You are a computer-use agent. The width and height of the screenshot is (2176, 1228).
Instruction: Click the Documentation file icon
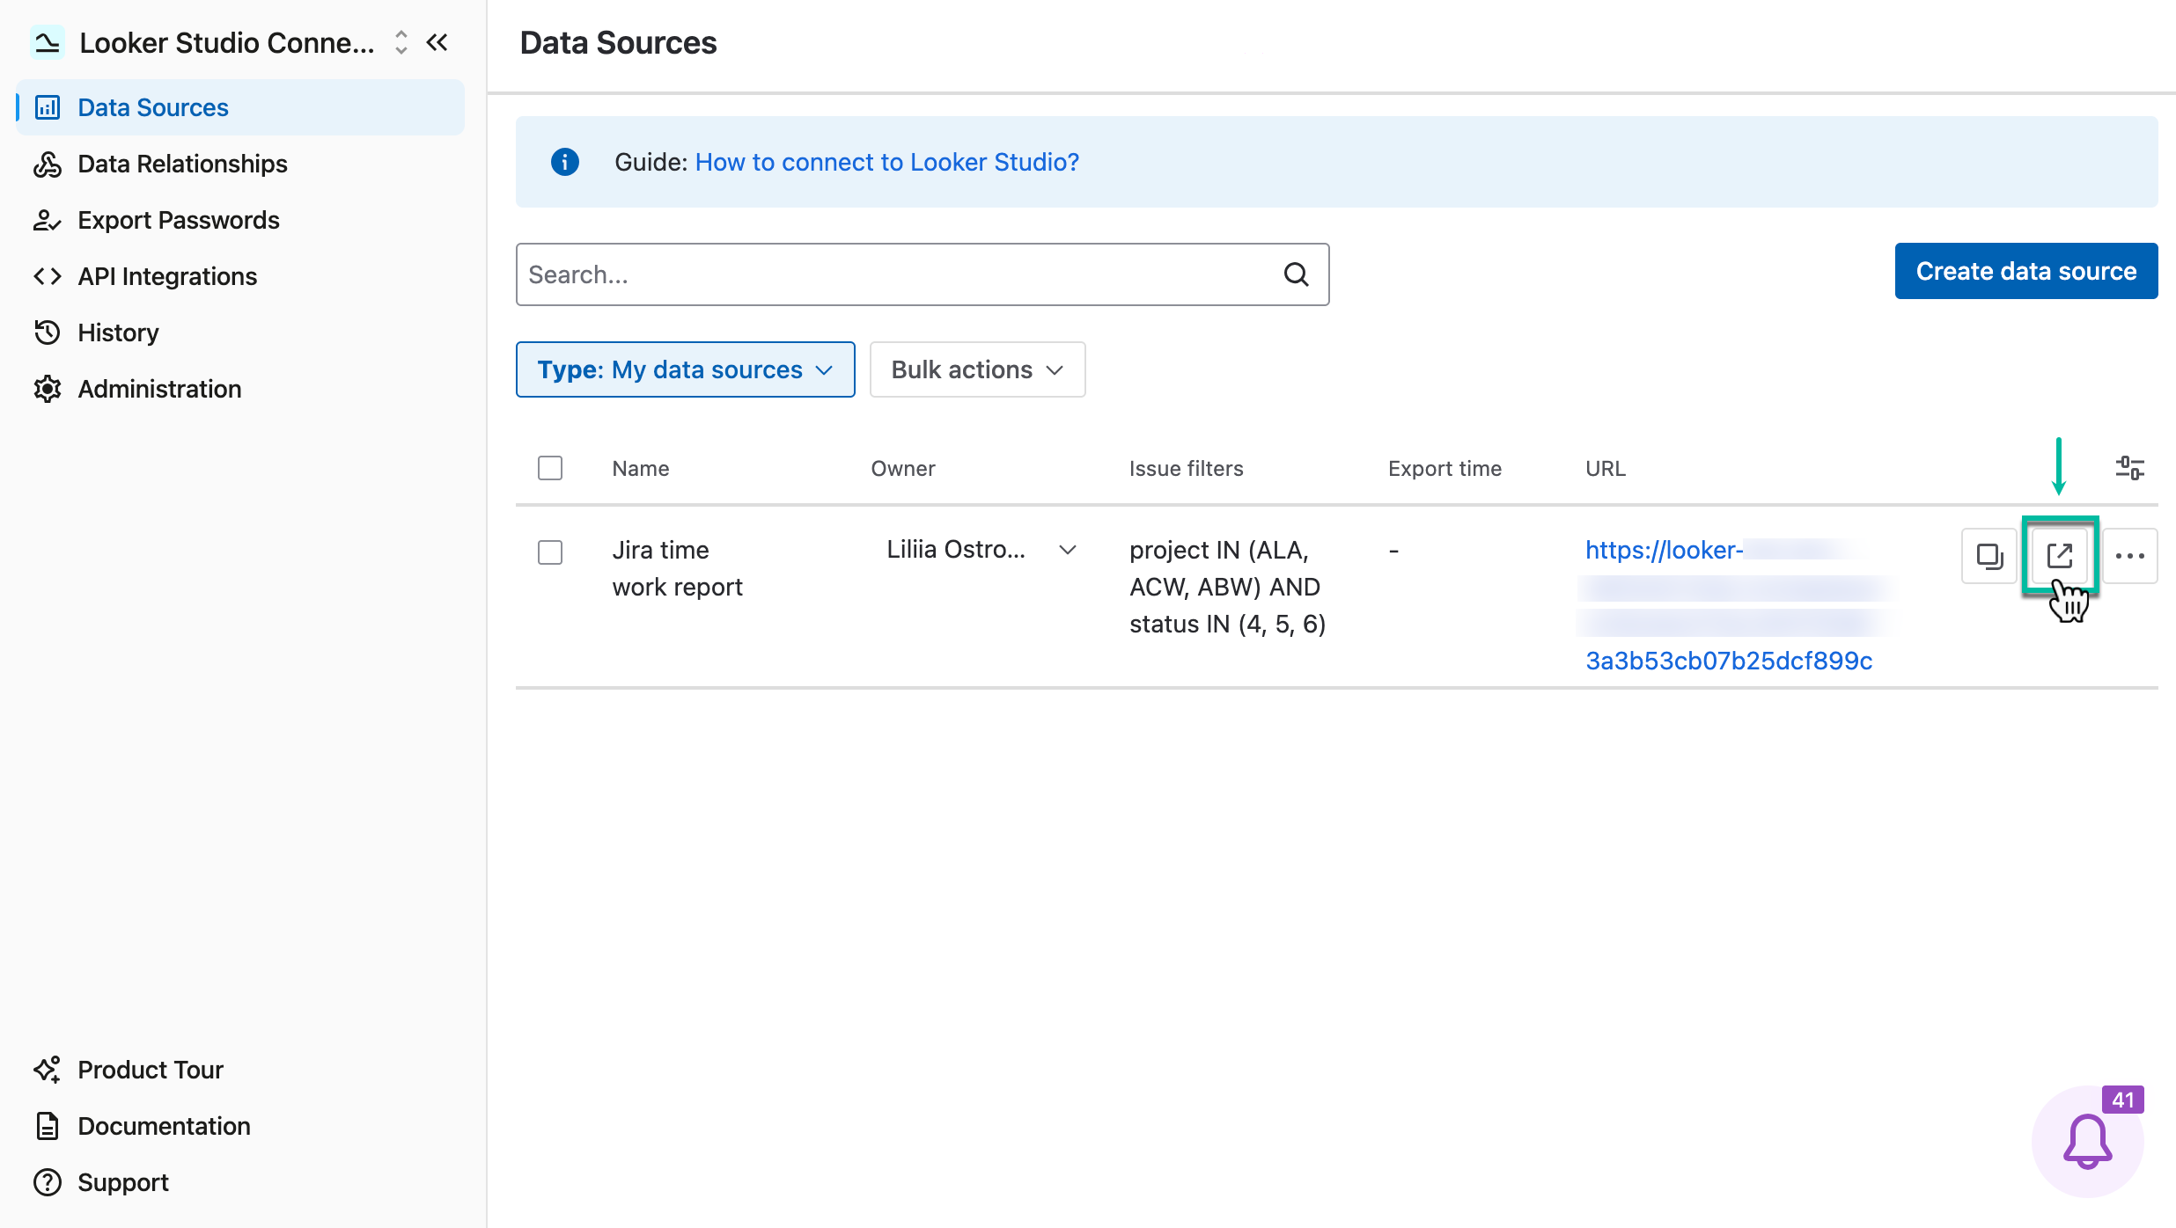click(x=48, y=1126)
